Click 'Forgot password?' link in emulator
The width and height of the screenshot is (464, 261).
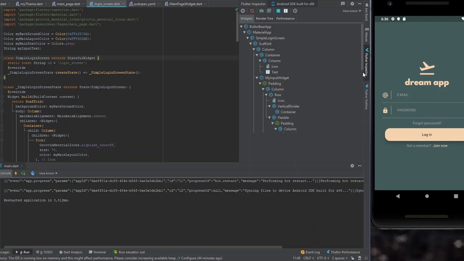pyautogui.click(x=427, y=123)
